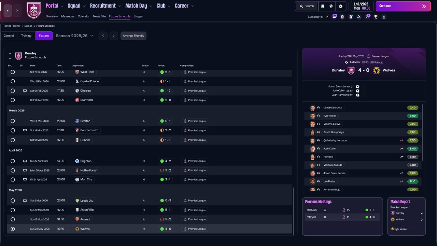The height and width of the screenshot is (246, 437).
Task: Open the globe icon in top toolbar
Action: pyautogui.click(x=331, y=6)
